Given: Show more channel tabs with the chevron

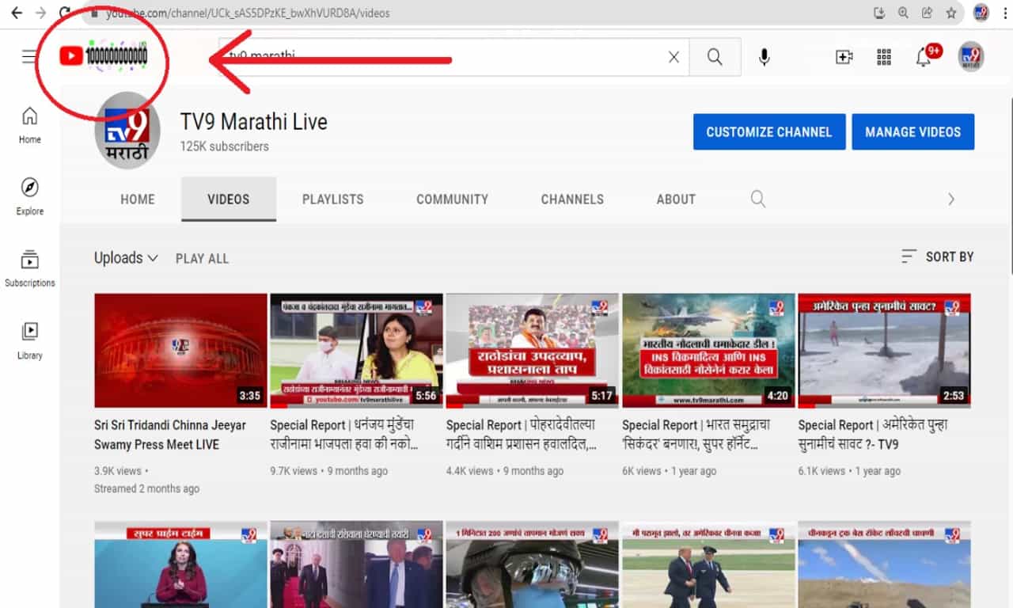Looking at the screenshot, I should point(951,199).
